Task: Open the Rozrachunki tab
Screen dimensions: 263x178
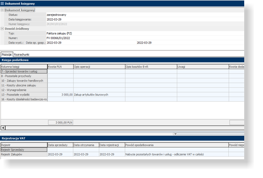Action: (x=22, y=54)
